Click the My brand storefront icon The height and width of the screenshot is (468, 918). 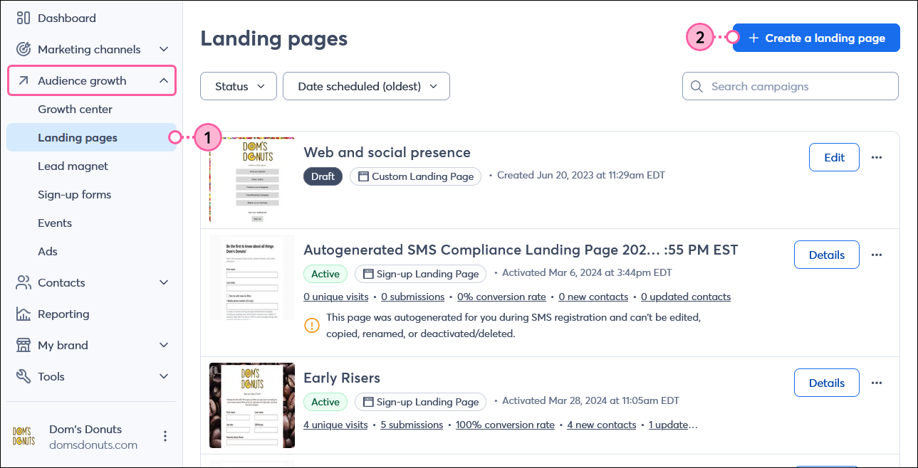tap(24, 345)
